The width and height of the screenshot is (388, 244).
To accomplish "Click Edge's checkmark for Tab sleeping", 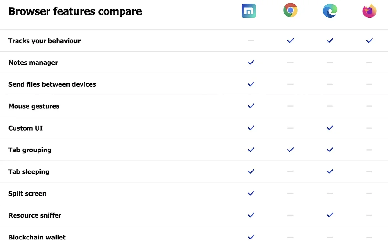I will [330, 172].
